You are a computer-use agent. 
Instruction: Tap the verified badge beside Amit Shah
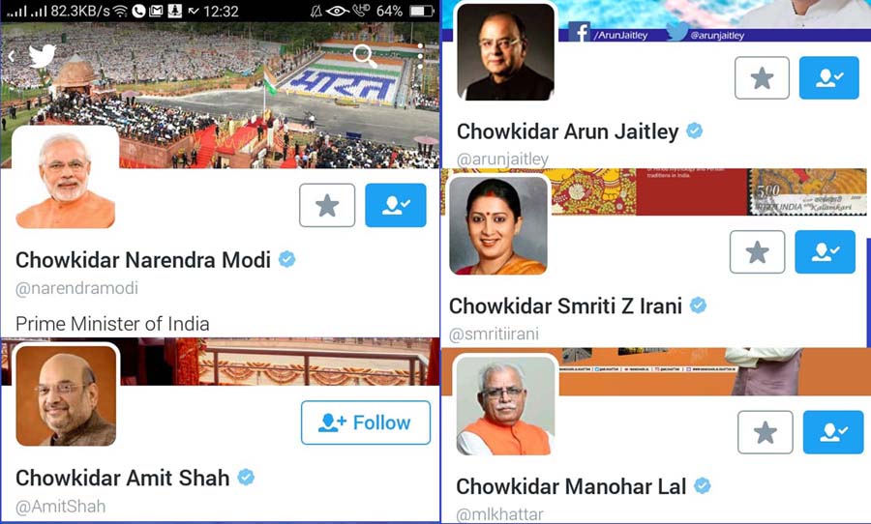246,477
